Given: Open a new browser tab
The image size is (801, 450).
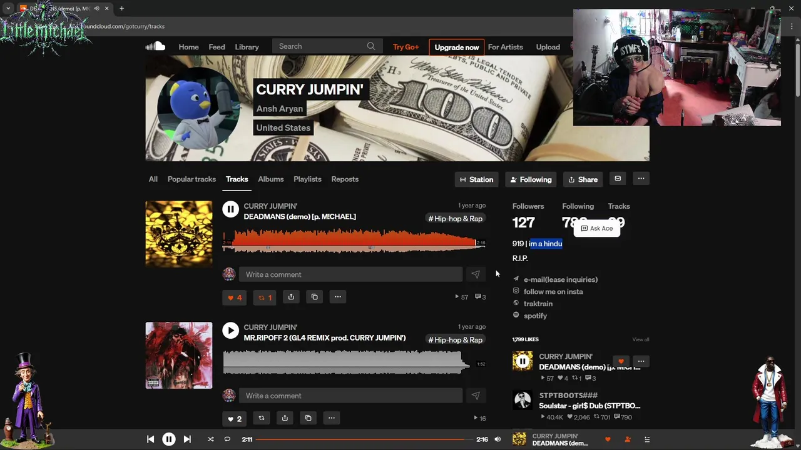Looking at the screenshot, I should point(121,8).
